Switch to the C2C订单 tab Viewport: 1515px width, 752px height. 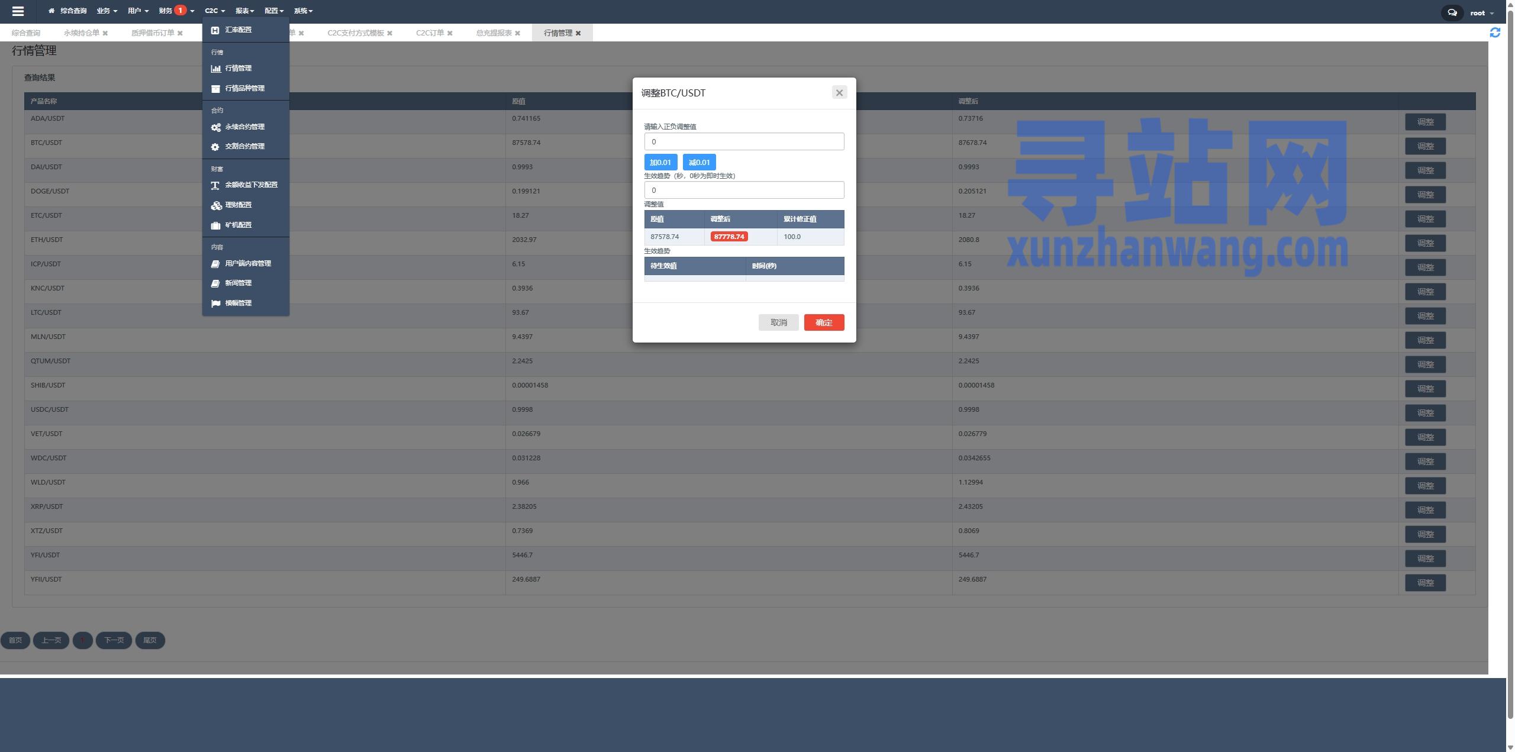coord(430,33)
